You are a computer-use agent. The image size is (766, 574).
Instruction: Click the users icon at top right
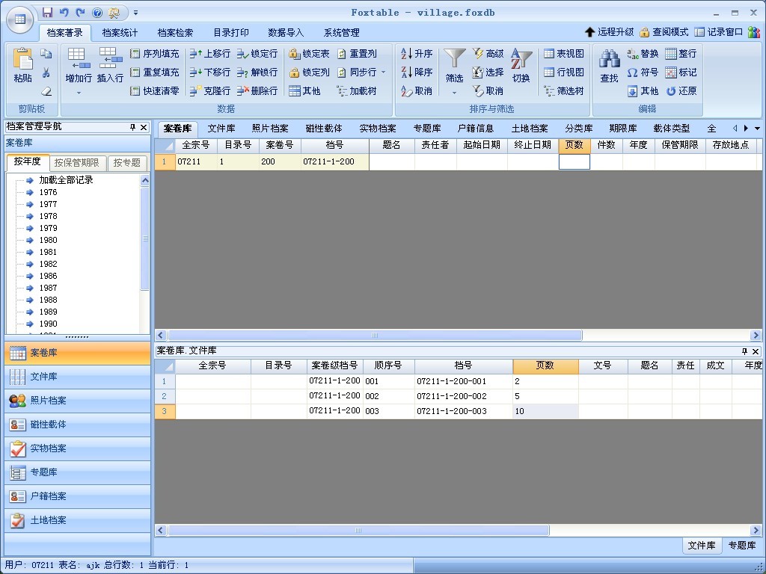(x=754, y=32)
